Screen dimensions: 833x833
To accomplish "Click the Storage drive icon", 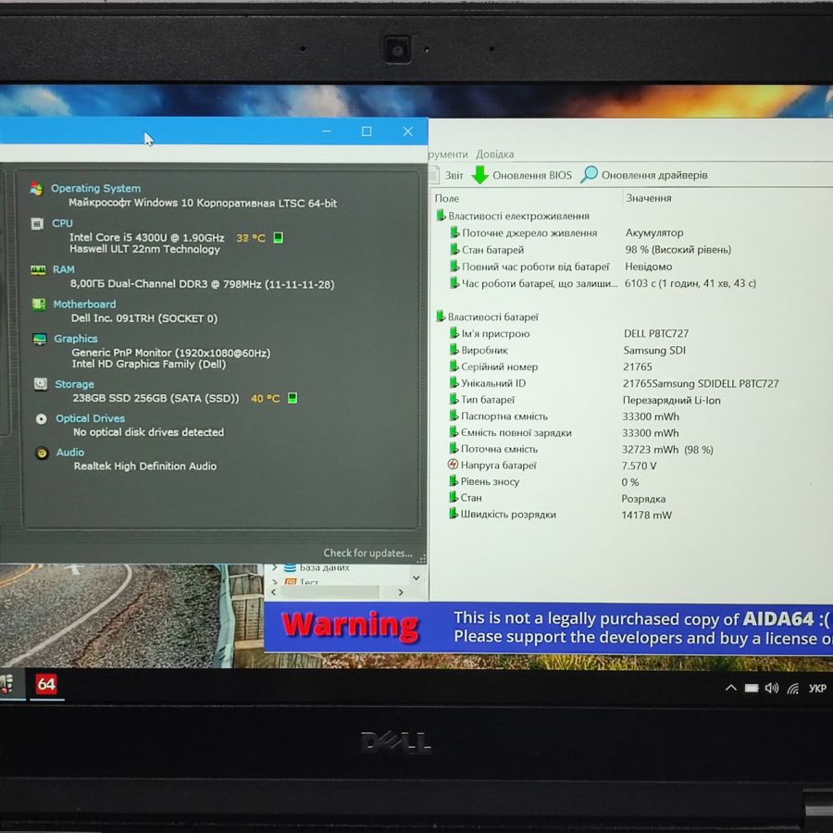I will pos(41,384).
